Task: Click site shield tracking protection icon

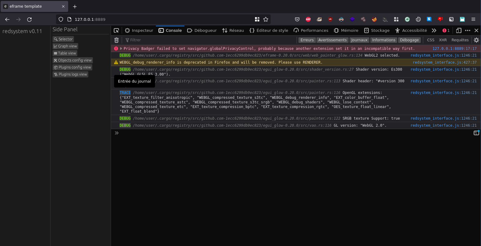Action: [x=61, y=19]
